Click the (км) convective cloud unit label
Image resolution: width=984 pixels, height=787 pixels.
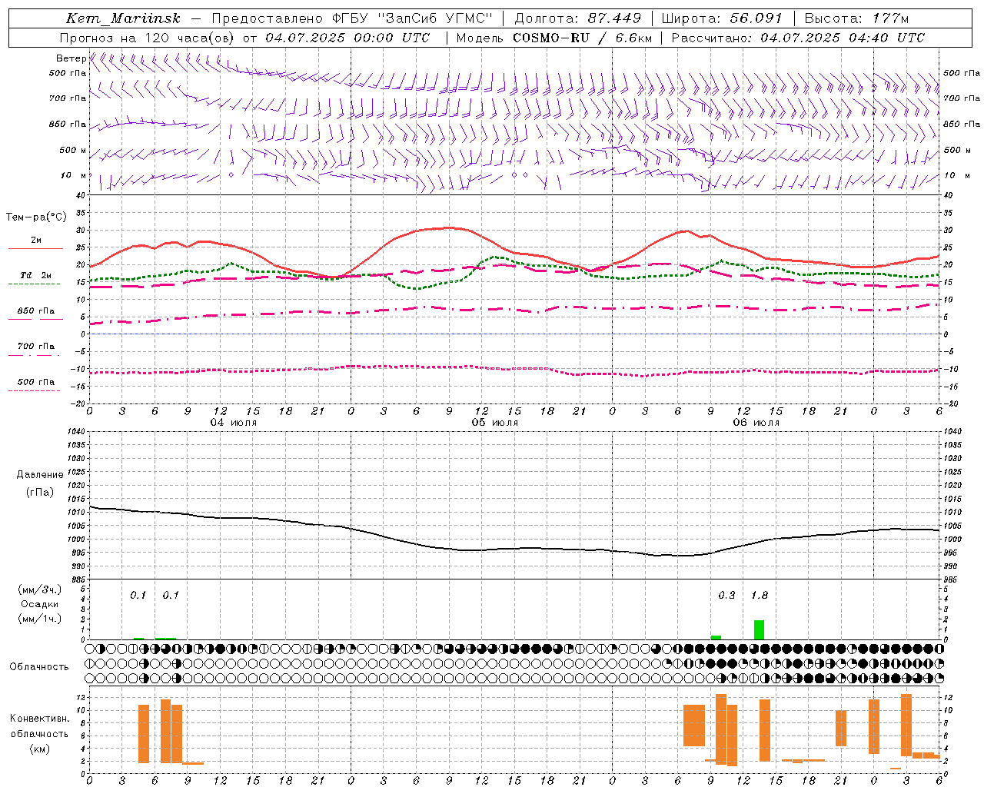39,749
